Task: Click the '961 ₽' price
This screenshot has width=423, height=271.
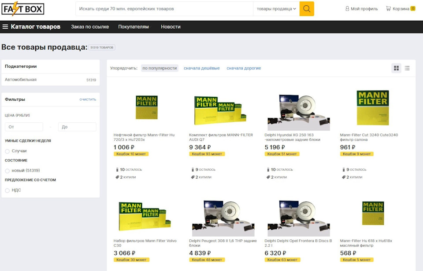Action: click(348, 147)
